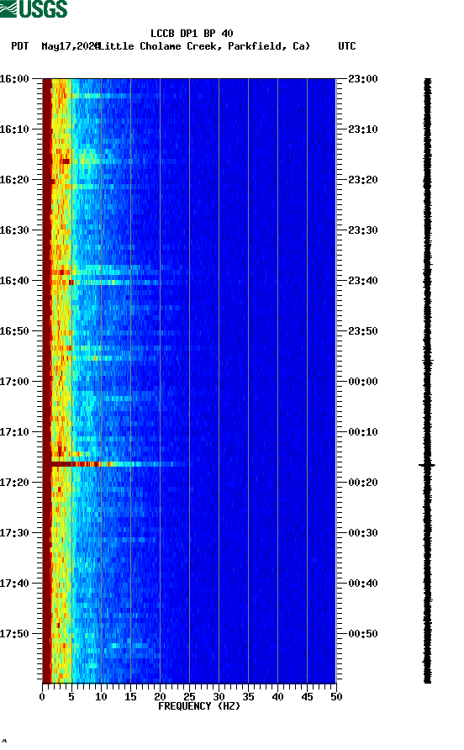Click the 00:40 UTC time label
The height and width of the screenshot is (750, 464).
click(363, 584)
